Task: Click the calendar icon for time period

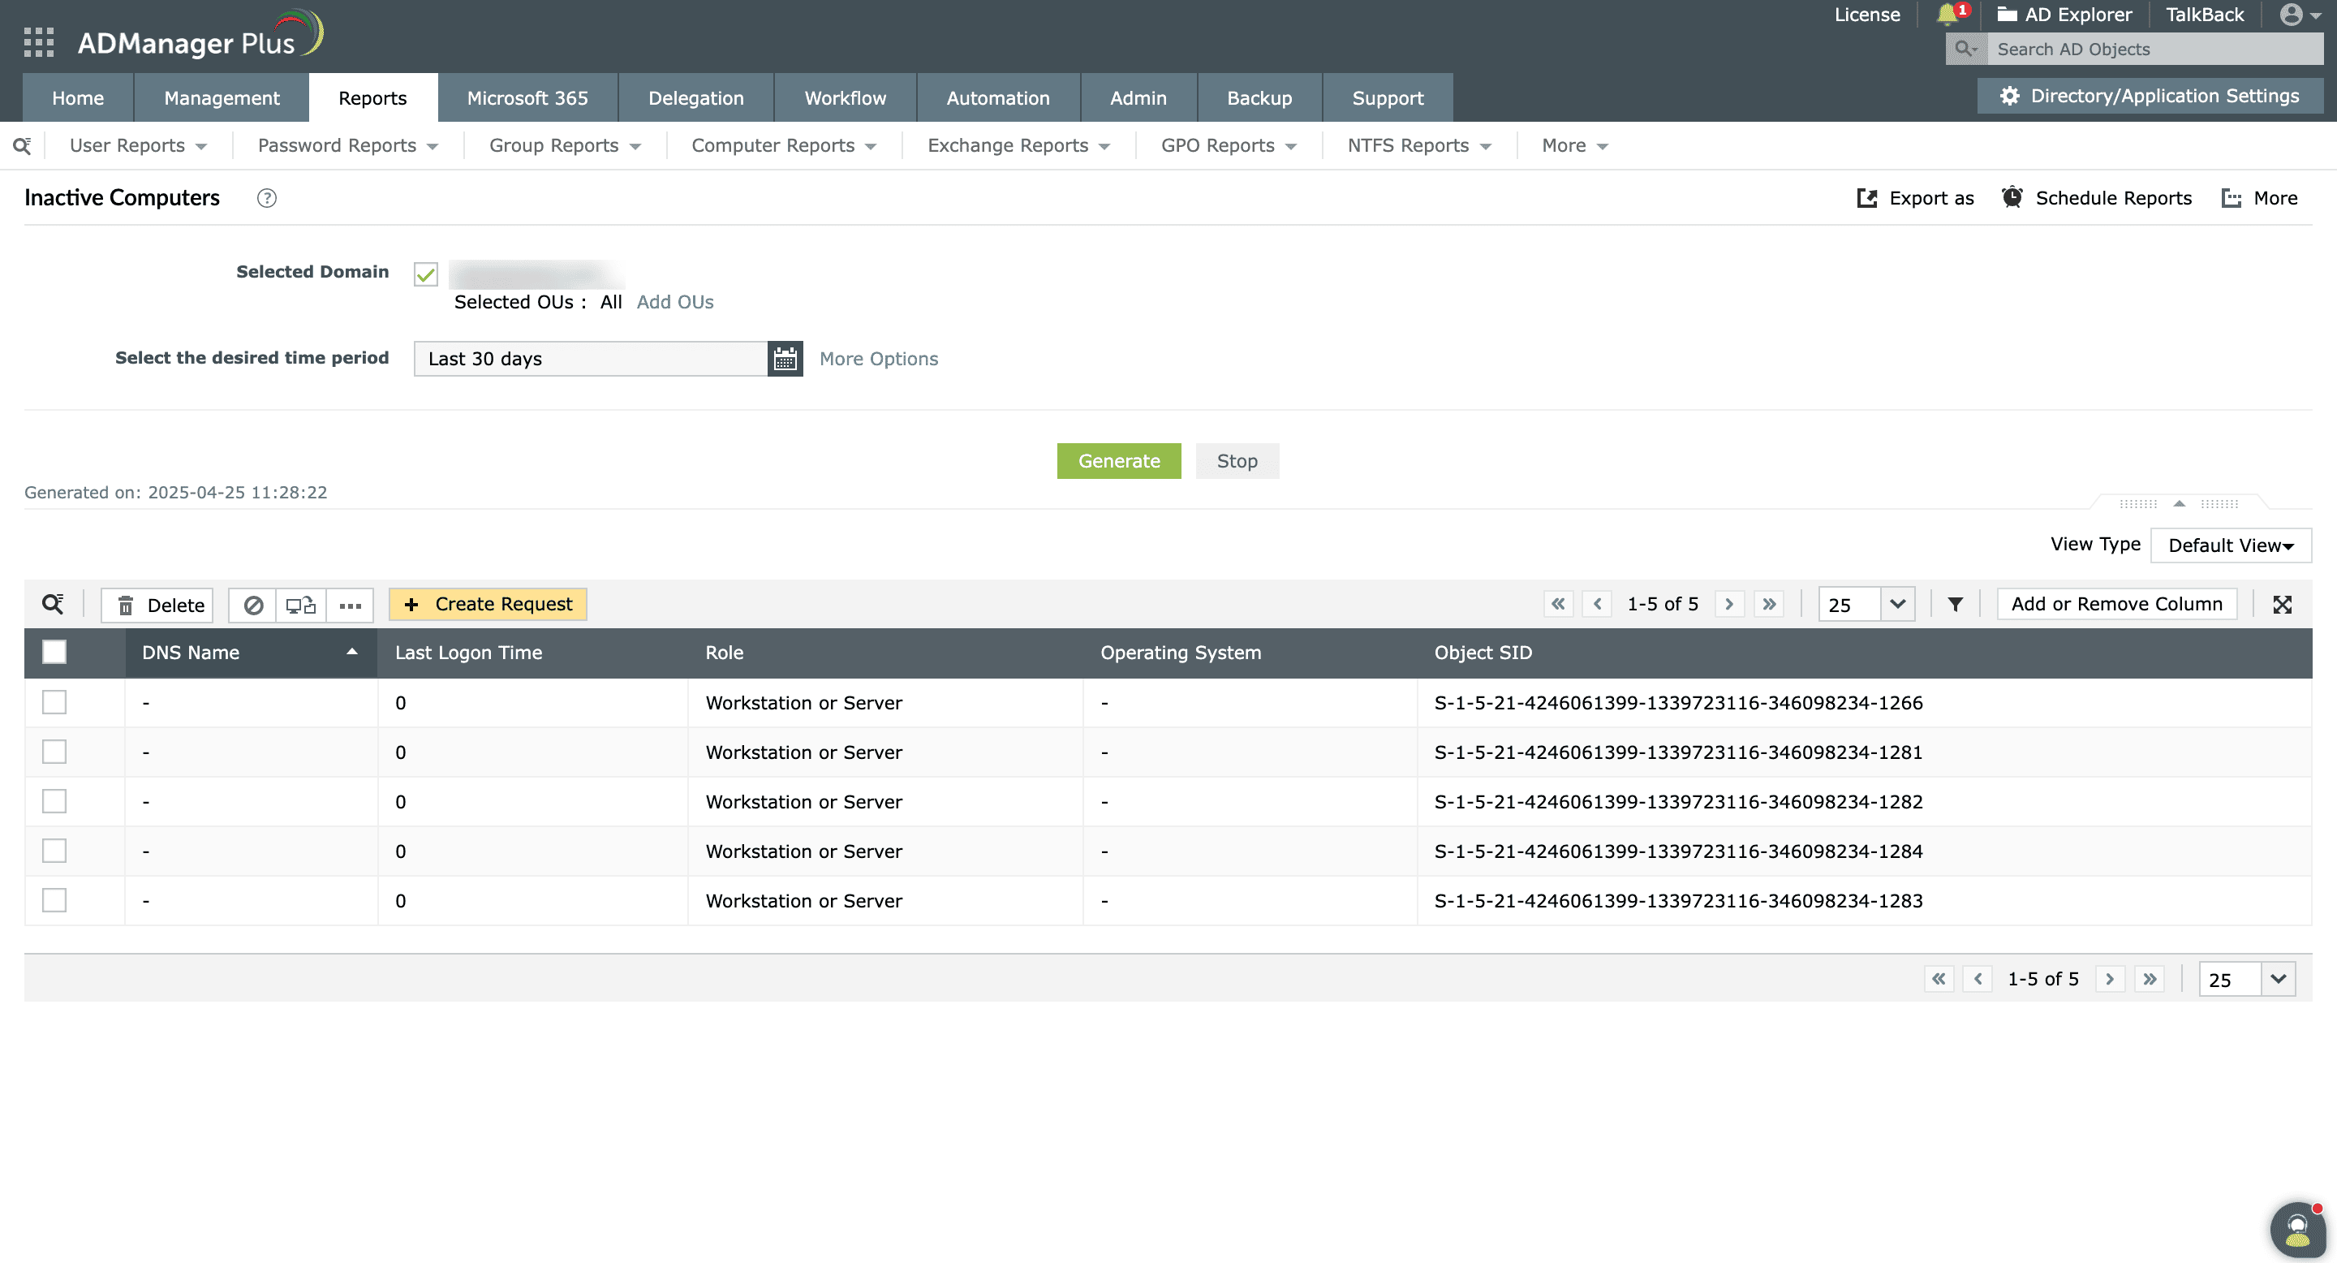Action: tap(785, 359)
